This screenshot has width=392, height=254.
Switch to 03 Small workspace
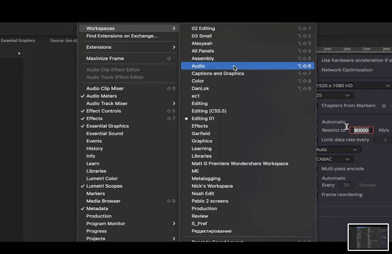click(x=248, y=36)
